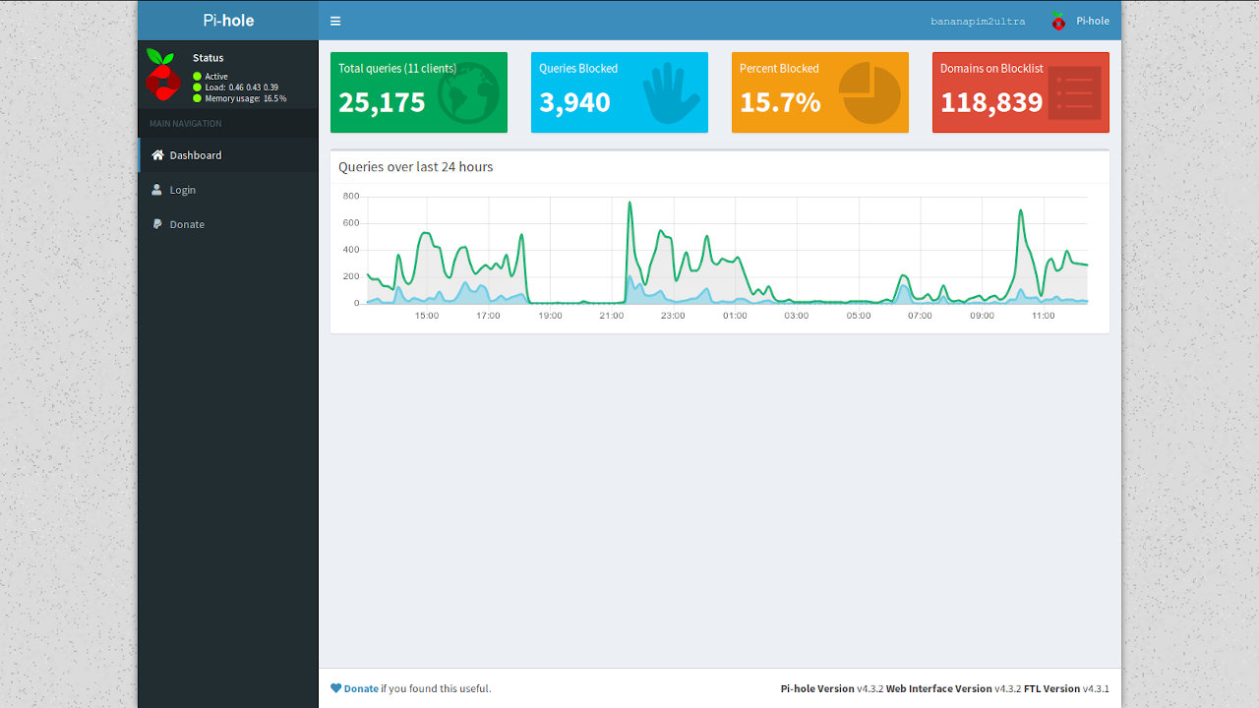The height and width of the screenshot is (708, 1259).
Task: Click the 11:00 label on the chart axis
Action: click(1044, 316)
